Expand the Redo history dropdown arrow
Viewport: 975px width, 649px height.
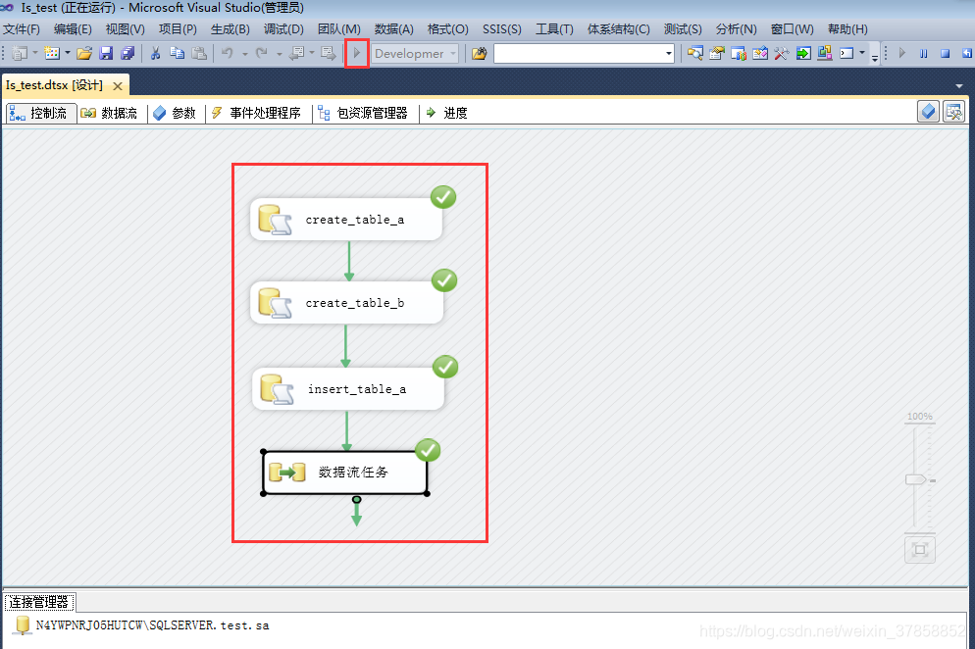coord(280,54)
